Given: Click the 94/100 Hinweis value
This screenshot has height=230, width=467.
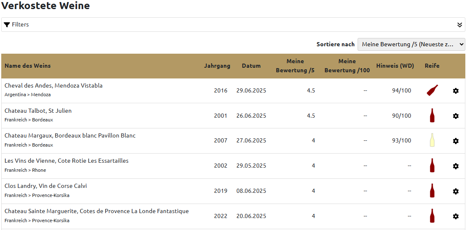Looking at the screenshot, I should click(x=402, y=90).
